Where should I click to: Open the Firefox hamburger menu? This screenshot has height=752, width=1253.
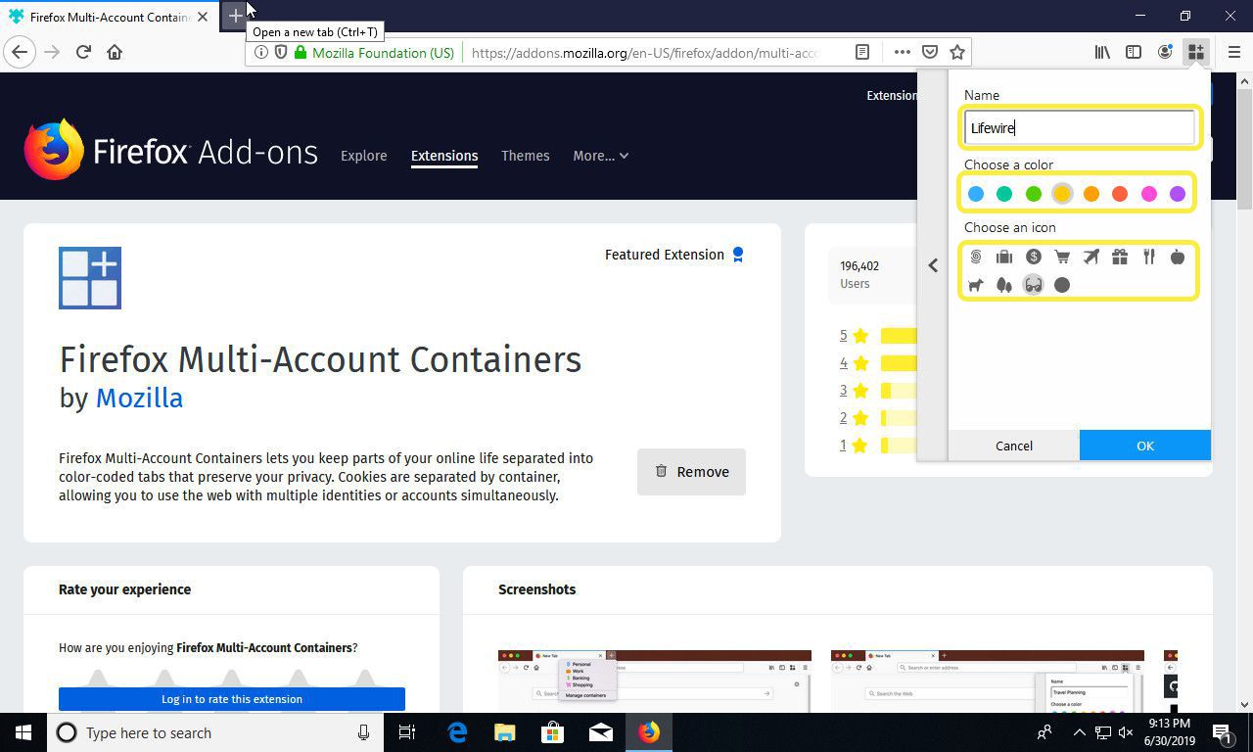point(1233,52)
